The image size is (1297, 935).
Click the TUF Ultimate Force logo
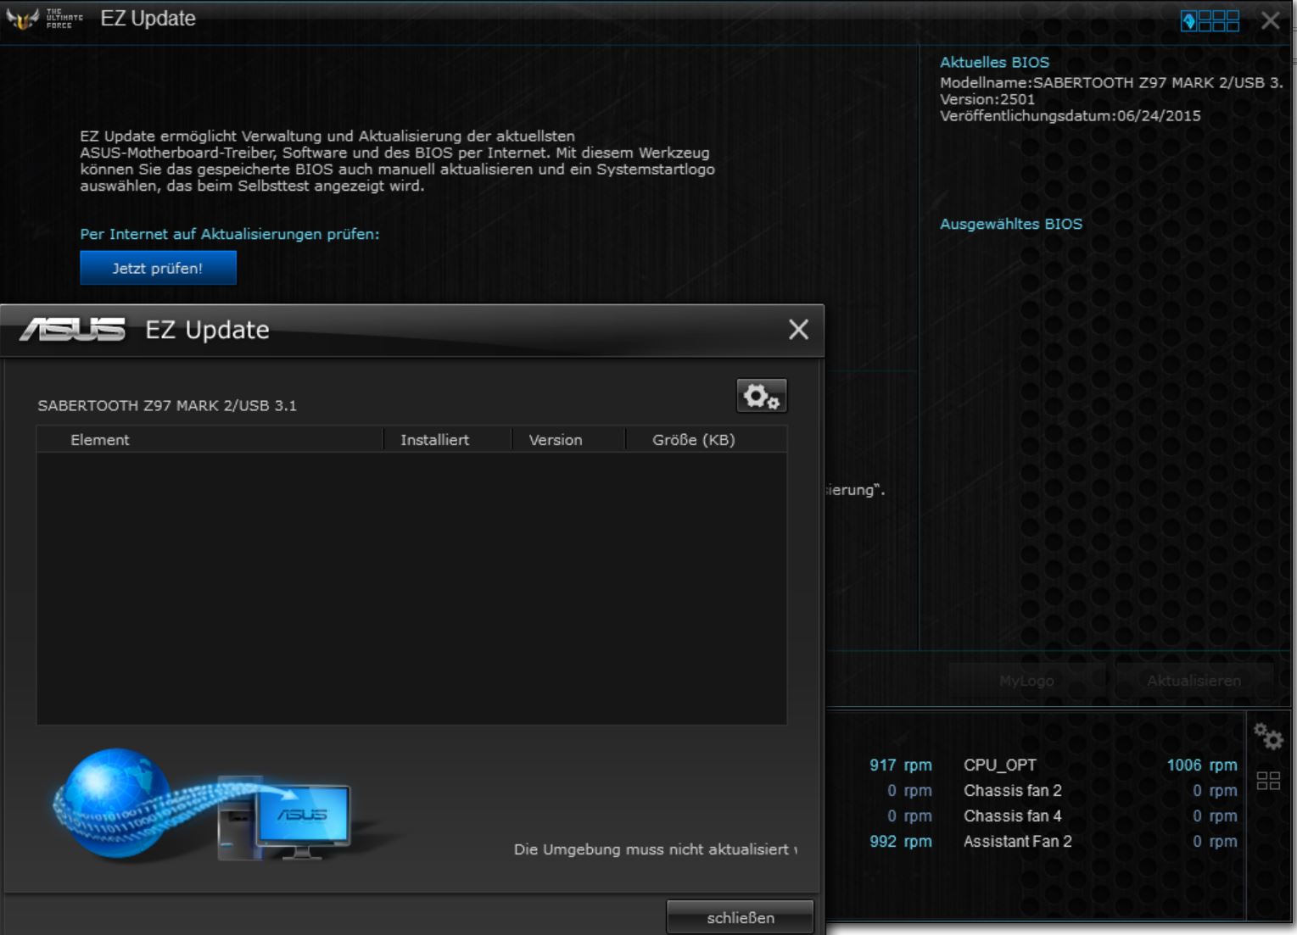[44, 18]
